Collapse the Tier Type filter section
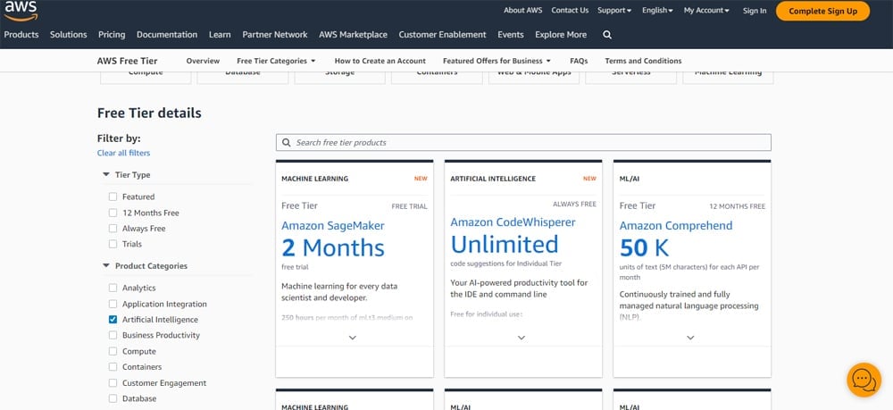Screen dimensions: 893x410 [x=106, y=175]
